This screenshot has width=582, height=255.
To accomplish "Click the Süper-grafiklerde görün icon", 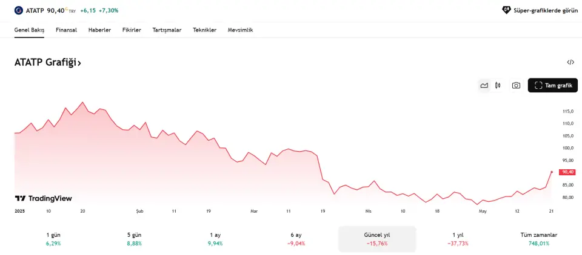I will point(506,10).
